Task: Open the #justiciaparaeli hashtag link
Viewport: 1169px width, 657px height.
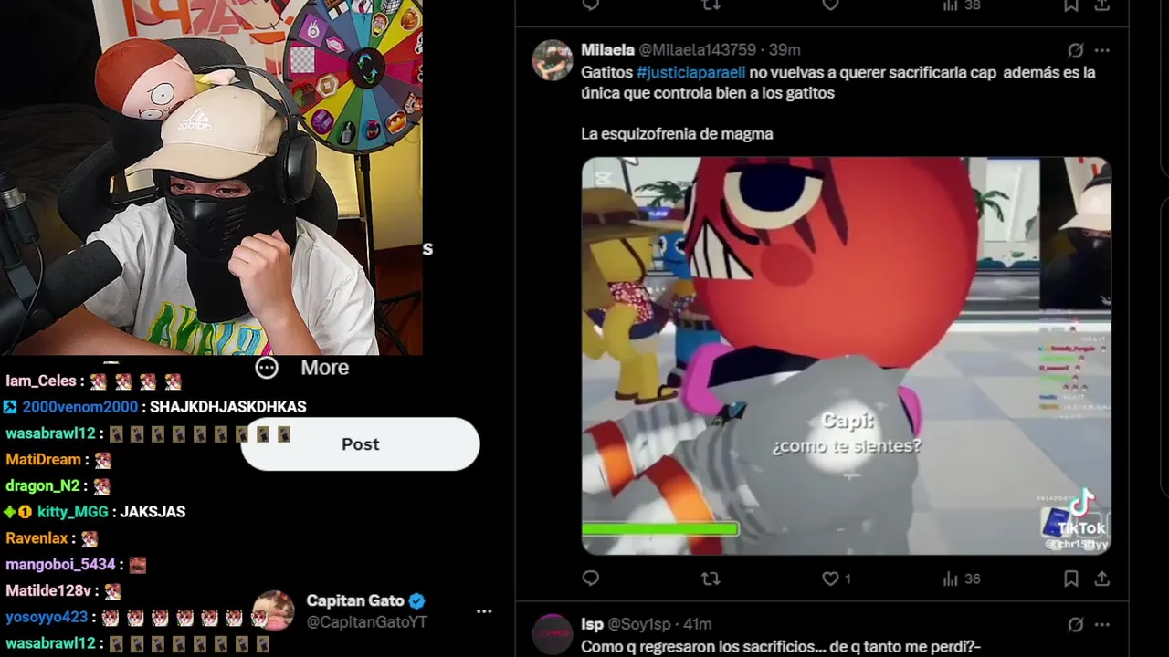Action: [x=691, y=72]
